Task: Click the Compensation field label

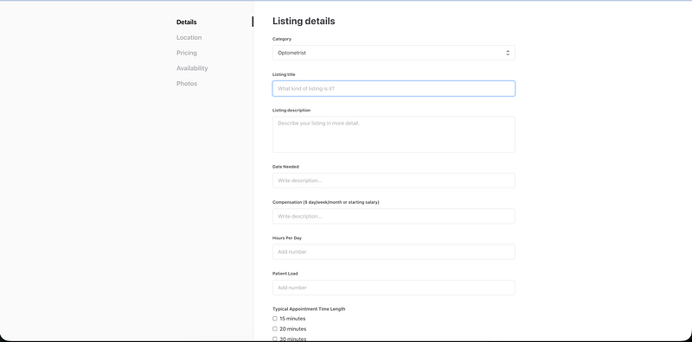Action: pyautogui.click(x=326, y=202)
